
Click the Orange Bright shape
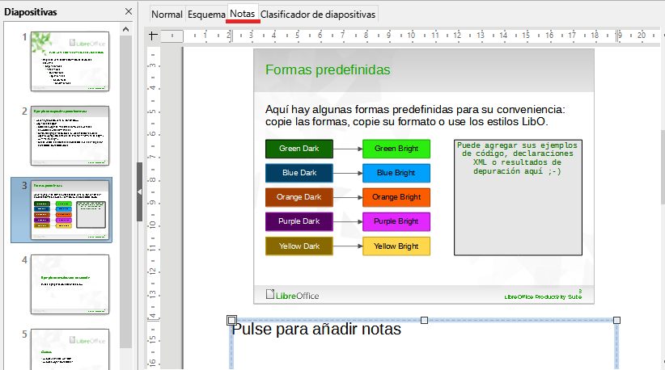pos(396,197)
